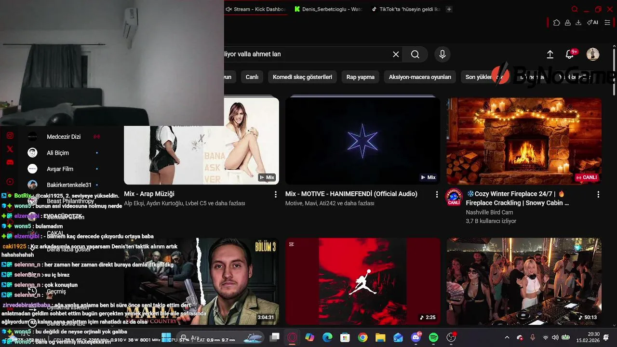617x347 pixels.
Task: Open the YouTube upload/create icon
Action: pyautogui.click(x=550, y=54)
